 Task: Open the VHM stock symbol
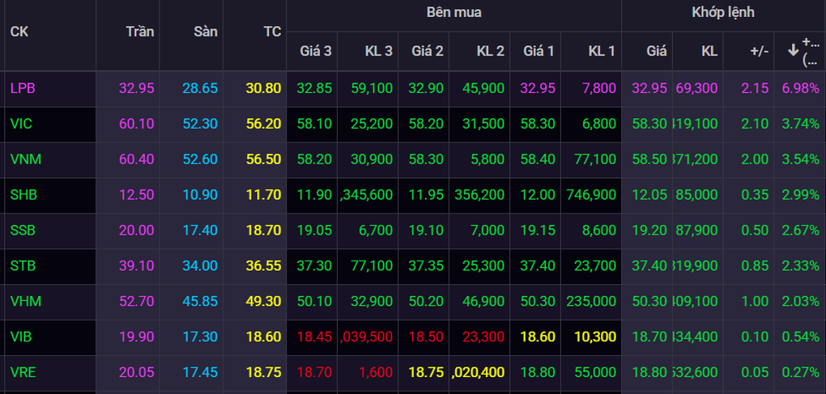click(26, 302)
